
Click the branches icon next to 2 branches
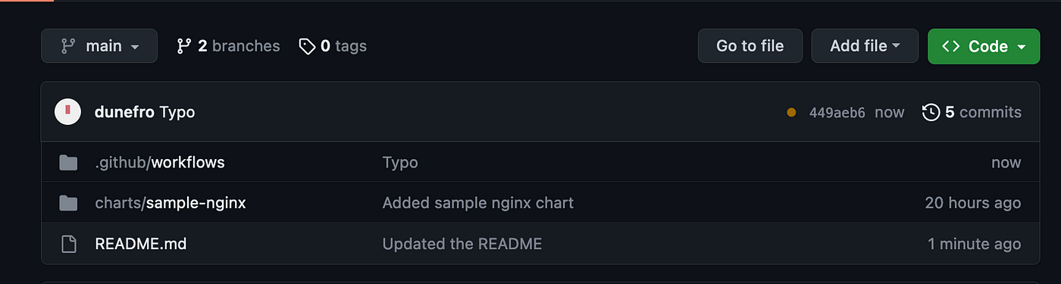[183, 46]
